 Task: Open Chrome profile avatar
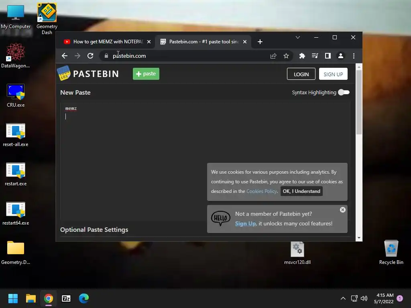(x=341, y=56)
